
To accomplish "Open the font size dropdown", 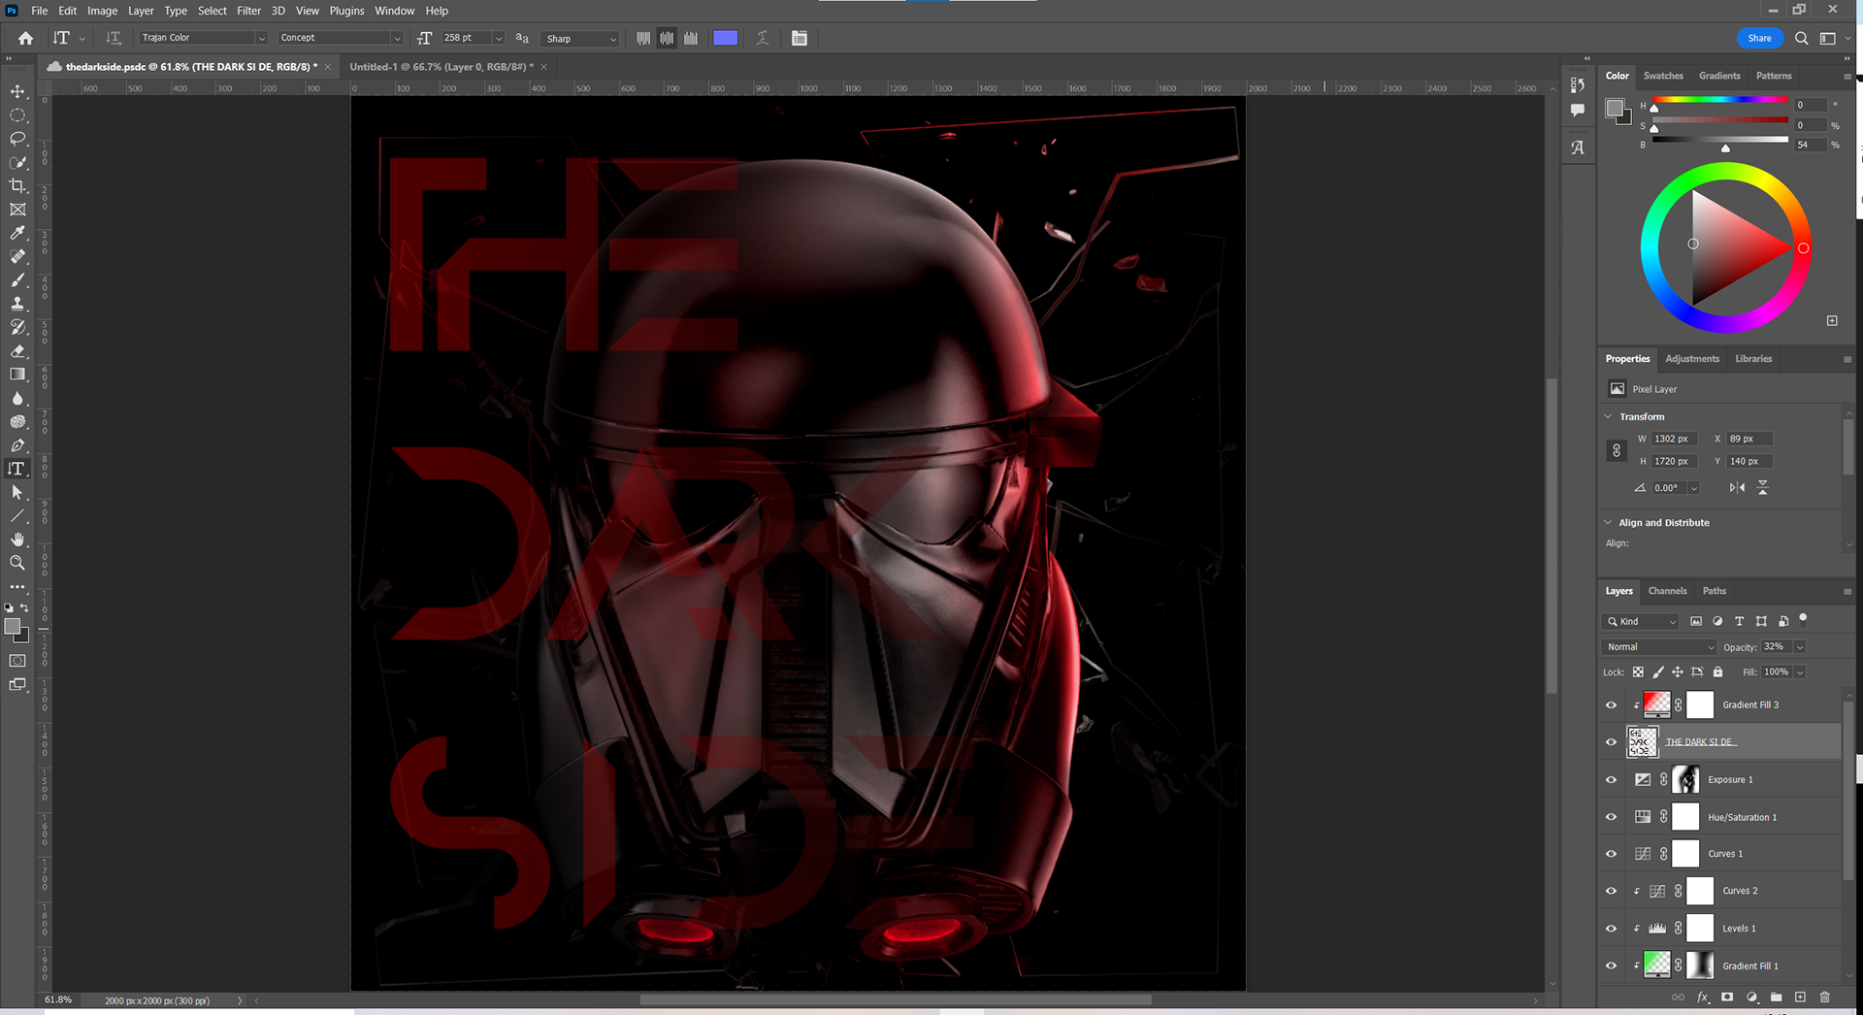I will (499, 38).
